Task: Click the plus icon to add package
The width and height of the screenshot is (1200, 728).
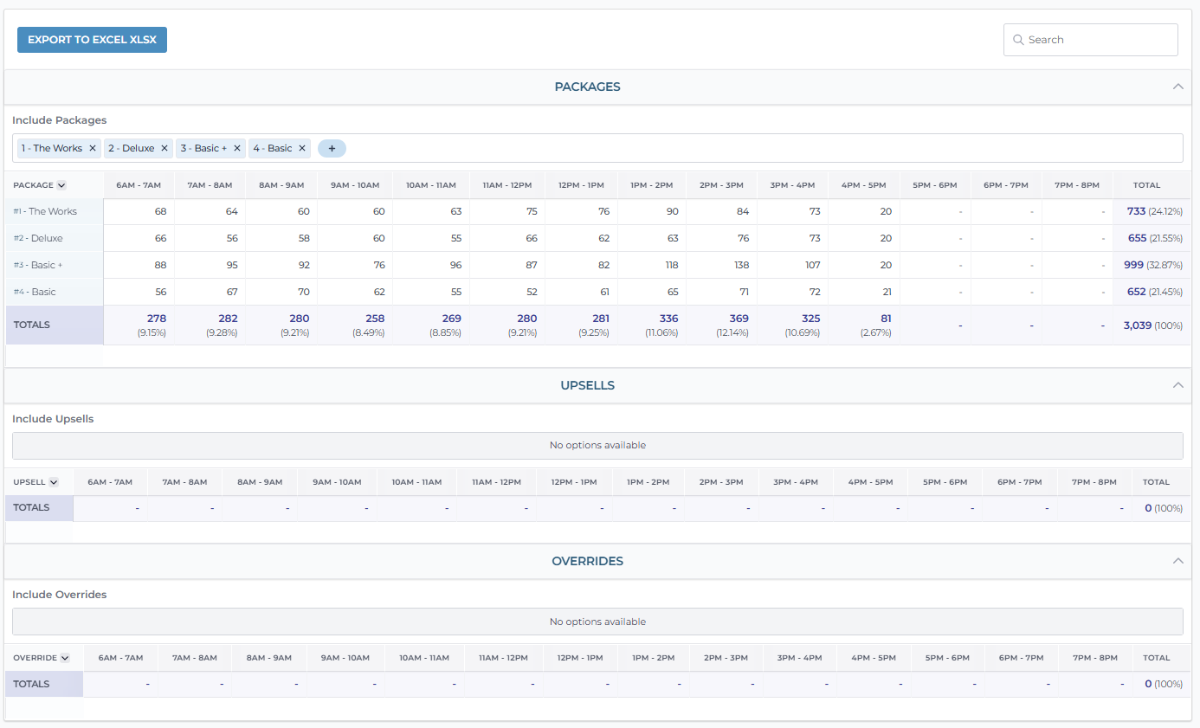Action: point(332,148)
